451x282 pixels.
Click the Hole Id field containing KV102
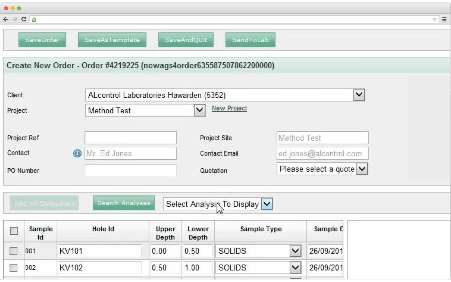pos(100,268)
